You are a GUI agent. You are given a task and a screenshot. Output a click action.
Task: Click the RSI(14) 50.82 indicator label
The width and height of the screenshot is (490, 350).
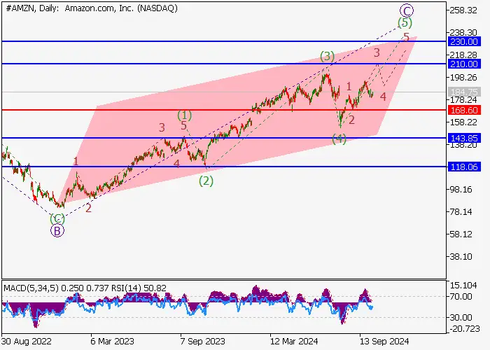pos(139,288)
